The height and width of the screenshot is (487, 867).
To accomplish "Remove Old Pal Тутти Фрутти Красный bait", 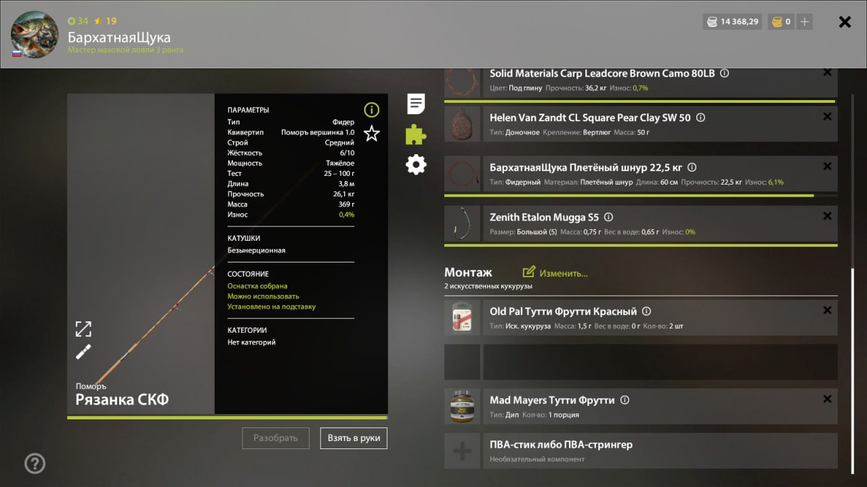I will [827, 310].
